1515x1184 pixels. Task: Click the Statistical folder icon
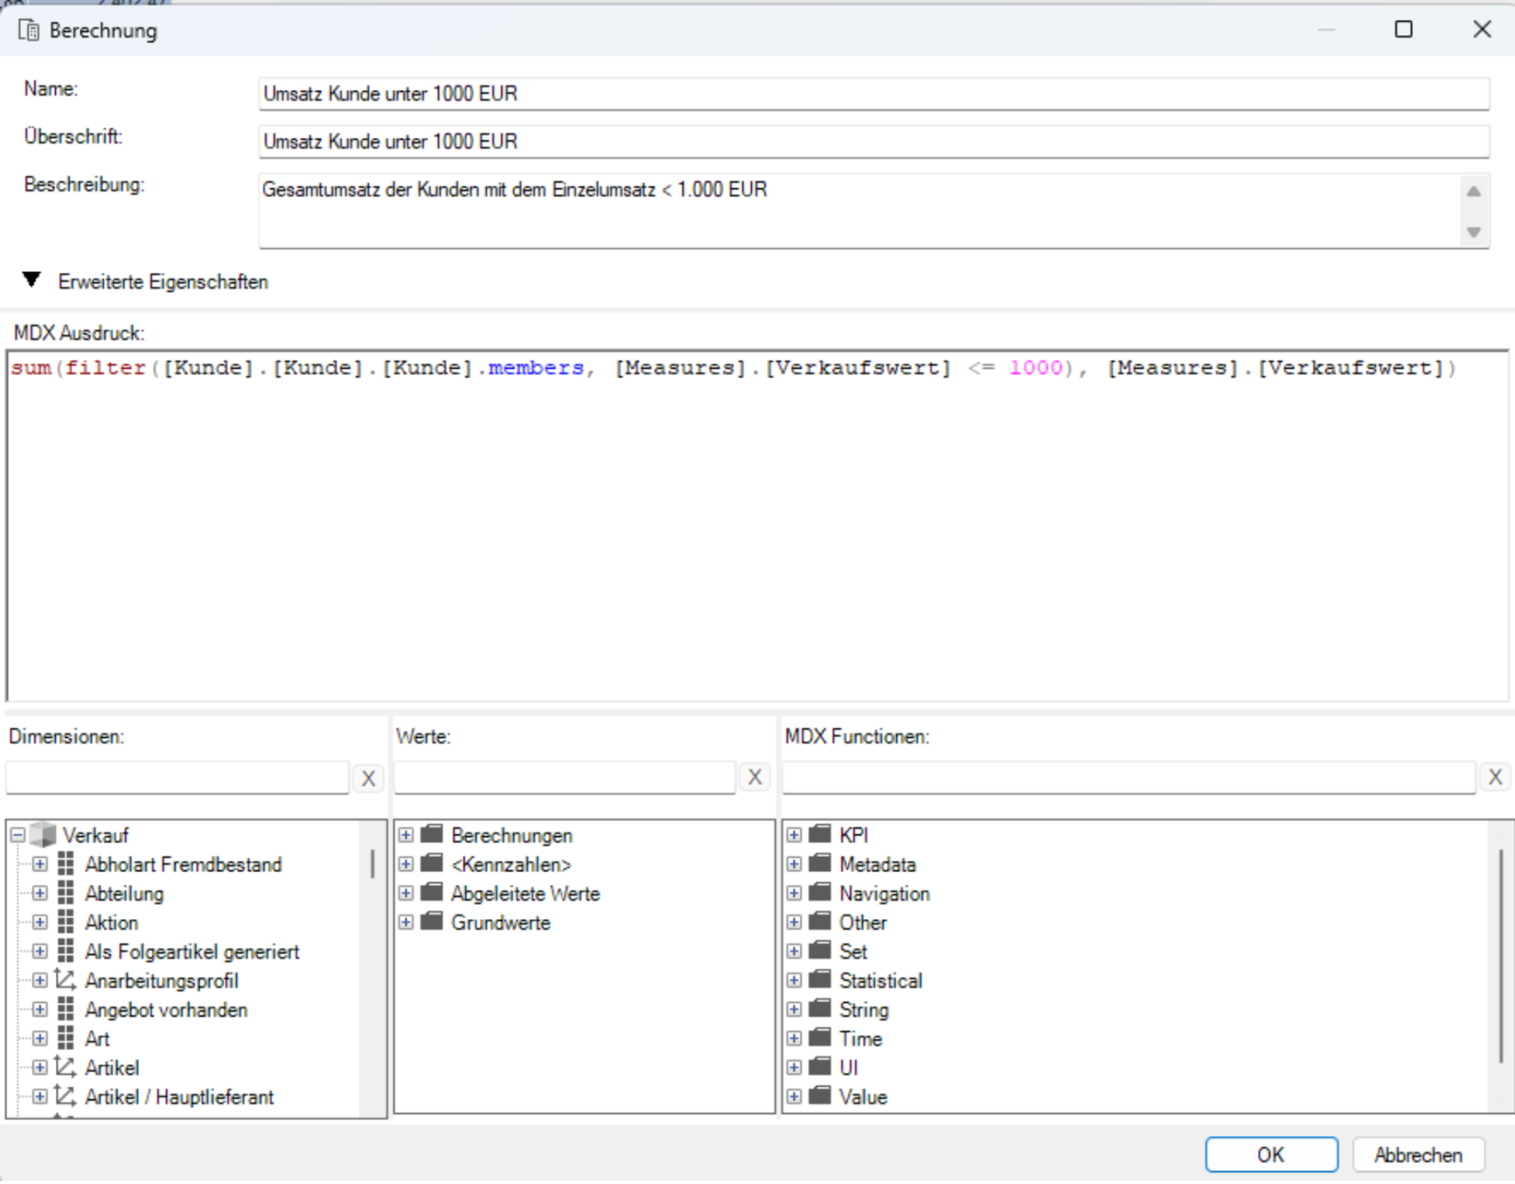[820, 979]
